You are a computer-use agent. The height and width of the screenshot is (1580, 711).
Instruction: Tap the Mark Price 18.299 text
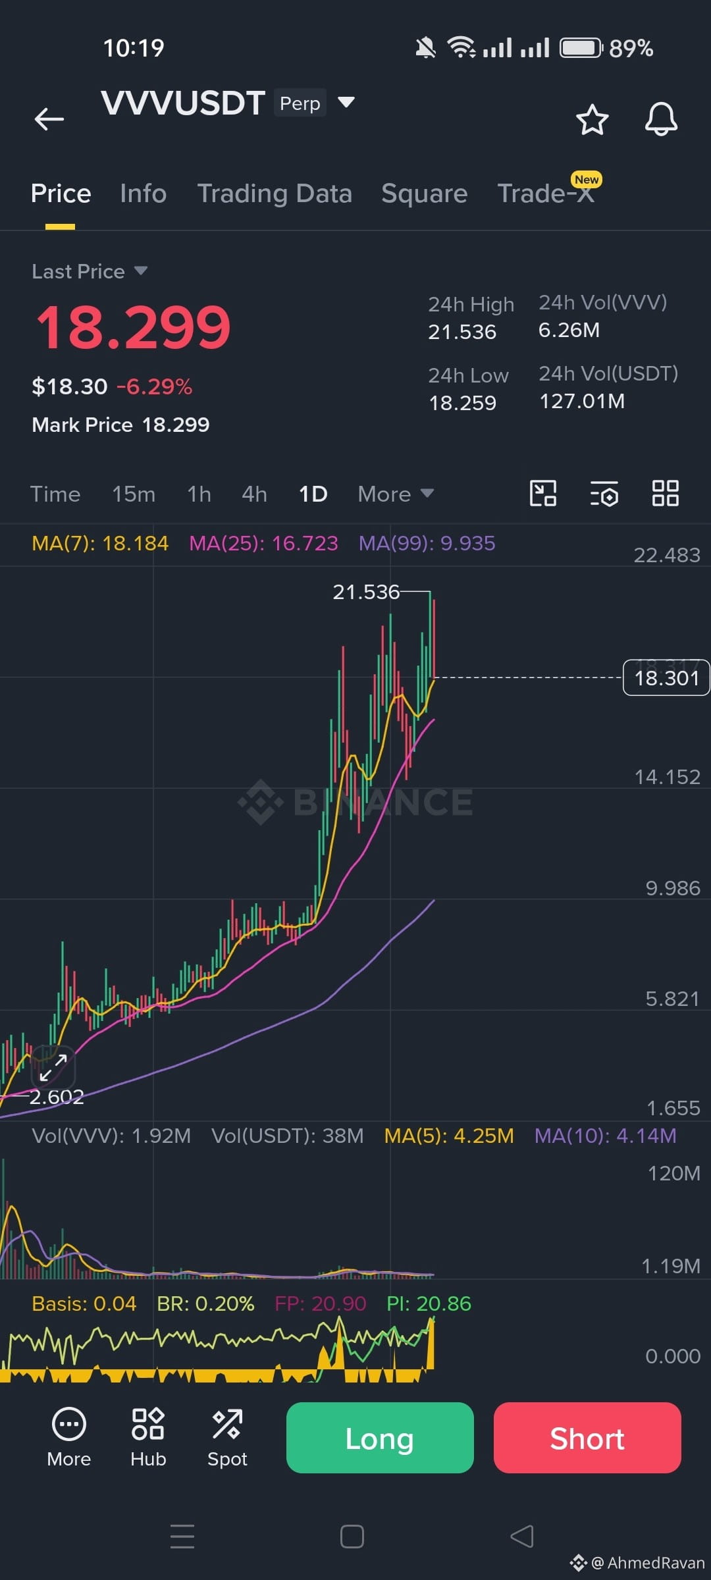tap(120, 425)
